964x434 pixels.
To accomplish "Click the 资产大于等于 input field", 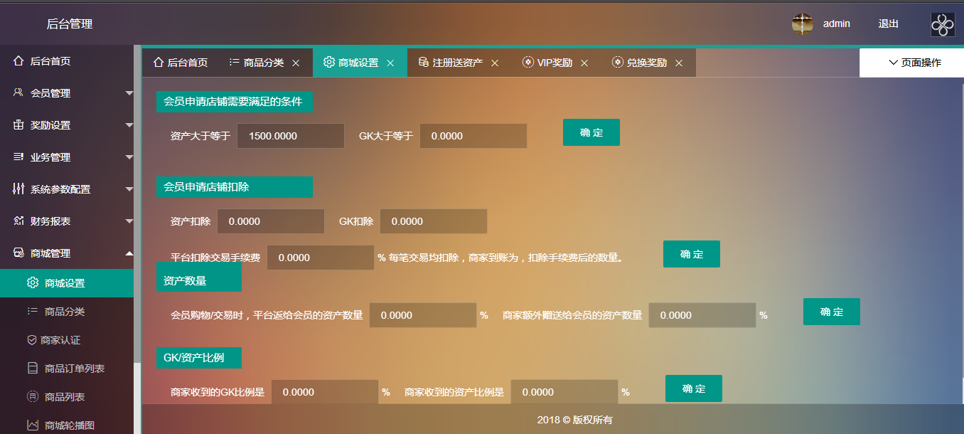I will pos(290,136).
